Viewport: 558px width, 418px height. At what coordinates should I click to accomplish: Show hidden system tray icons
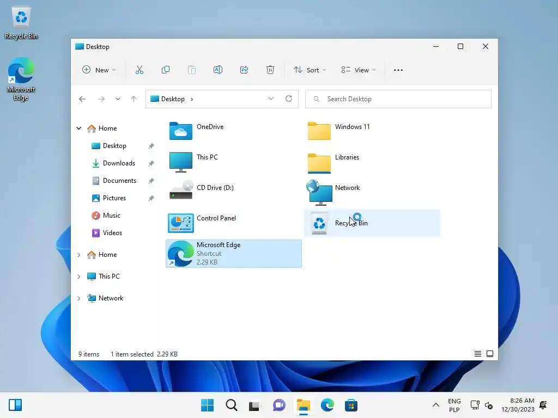click(435, 405)
